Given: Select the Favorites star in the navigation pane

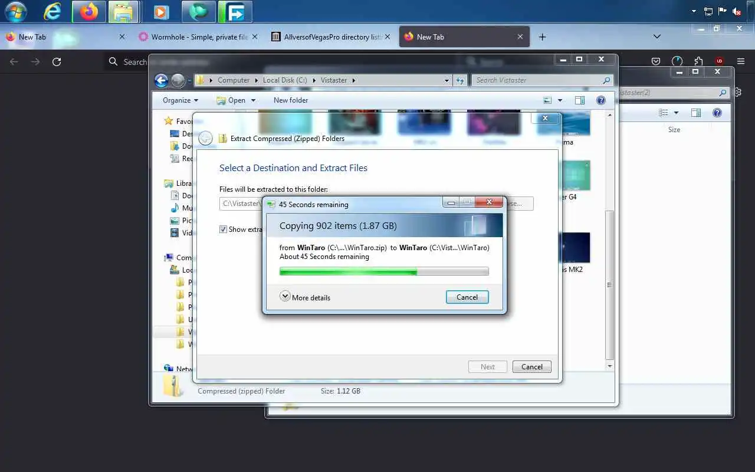Looking at the screenshot, I should coord(169,121).
